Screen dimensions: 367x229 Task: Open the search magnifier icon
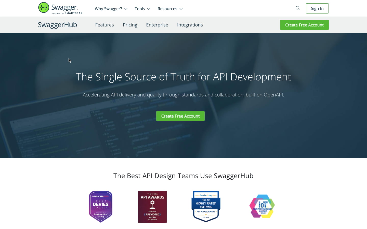(x=298, y=8)
